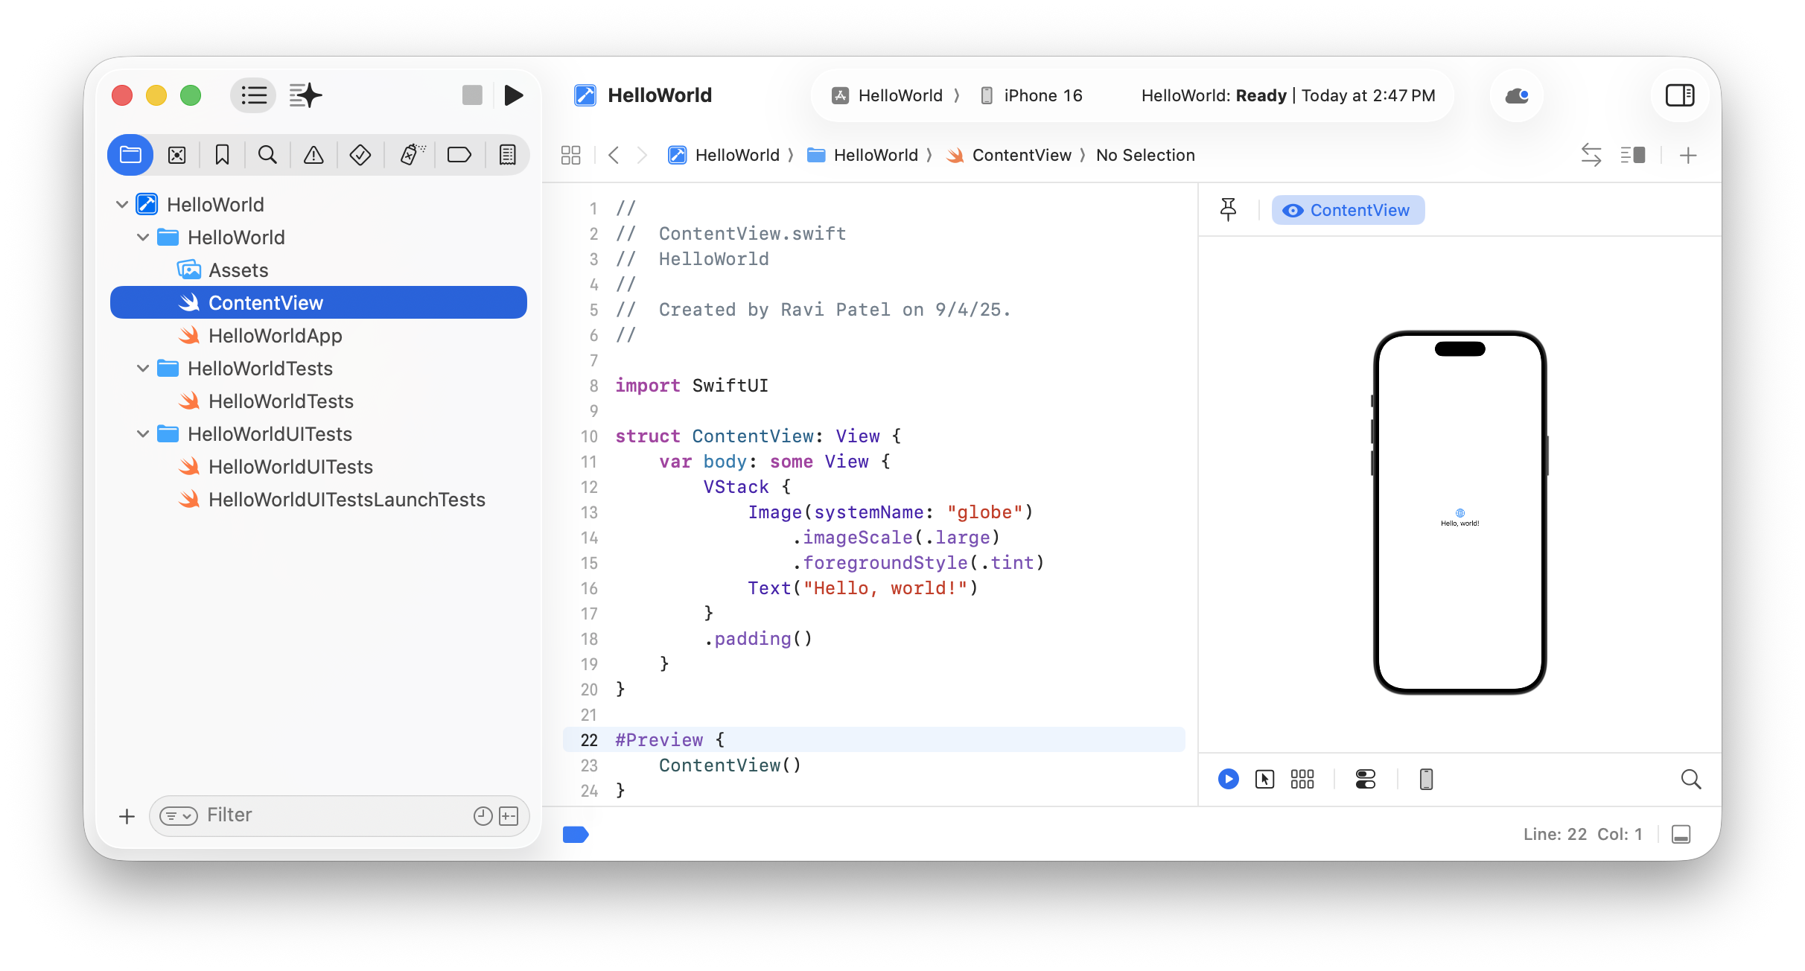Open the Debug navigator spray icon
The width and height of the screenshot is (1805, 971).
tap(412, 155)
